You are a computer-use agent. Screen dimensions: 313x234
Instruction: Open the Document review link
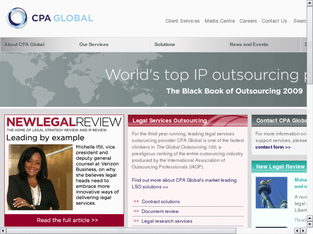[x=160, y=211]
